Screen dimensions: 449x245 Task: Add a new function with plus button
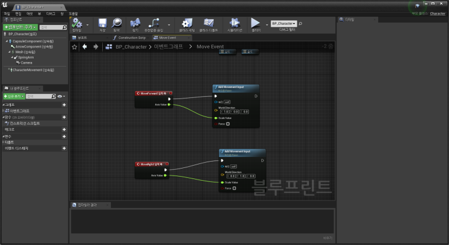[x=64, y=117]
